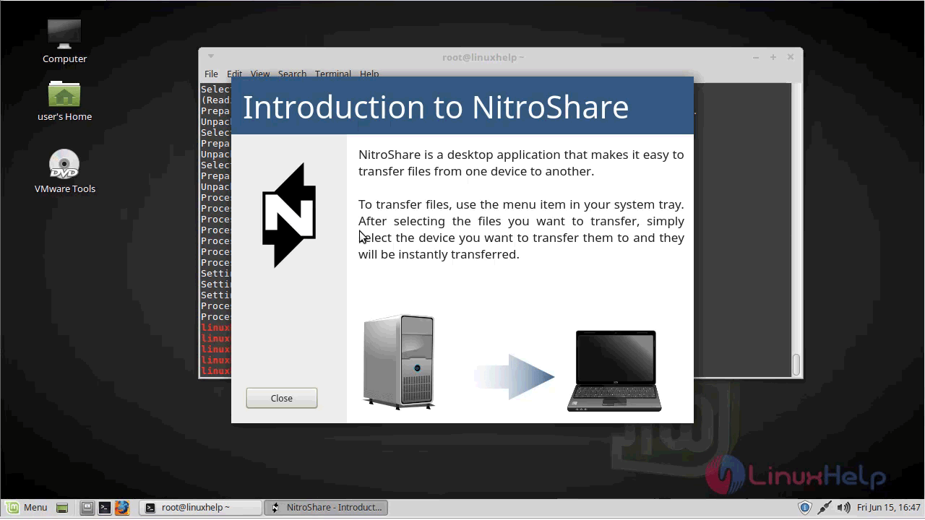Open the Help menu in terminal
Image resolution: width=925 pixels, height=520 pixels.
pos(369,74)
